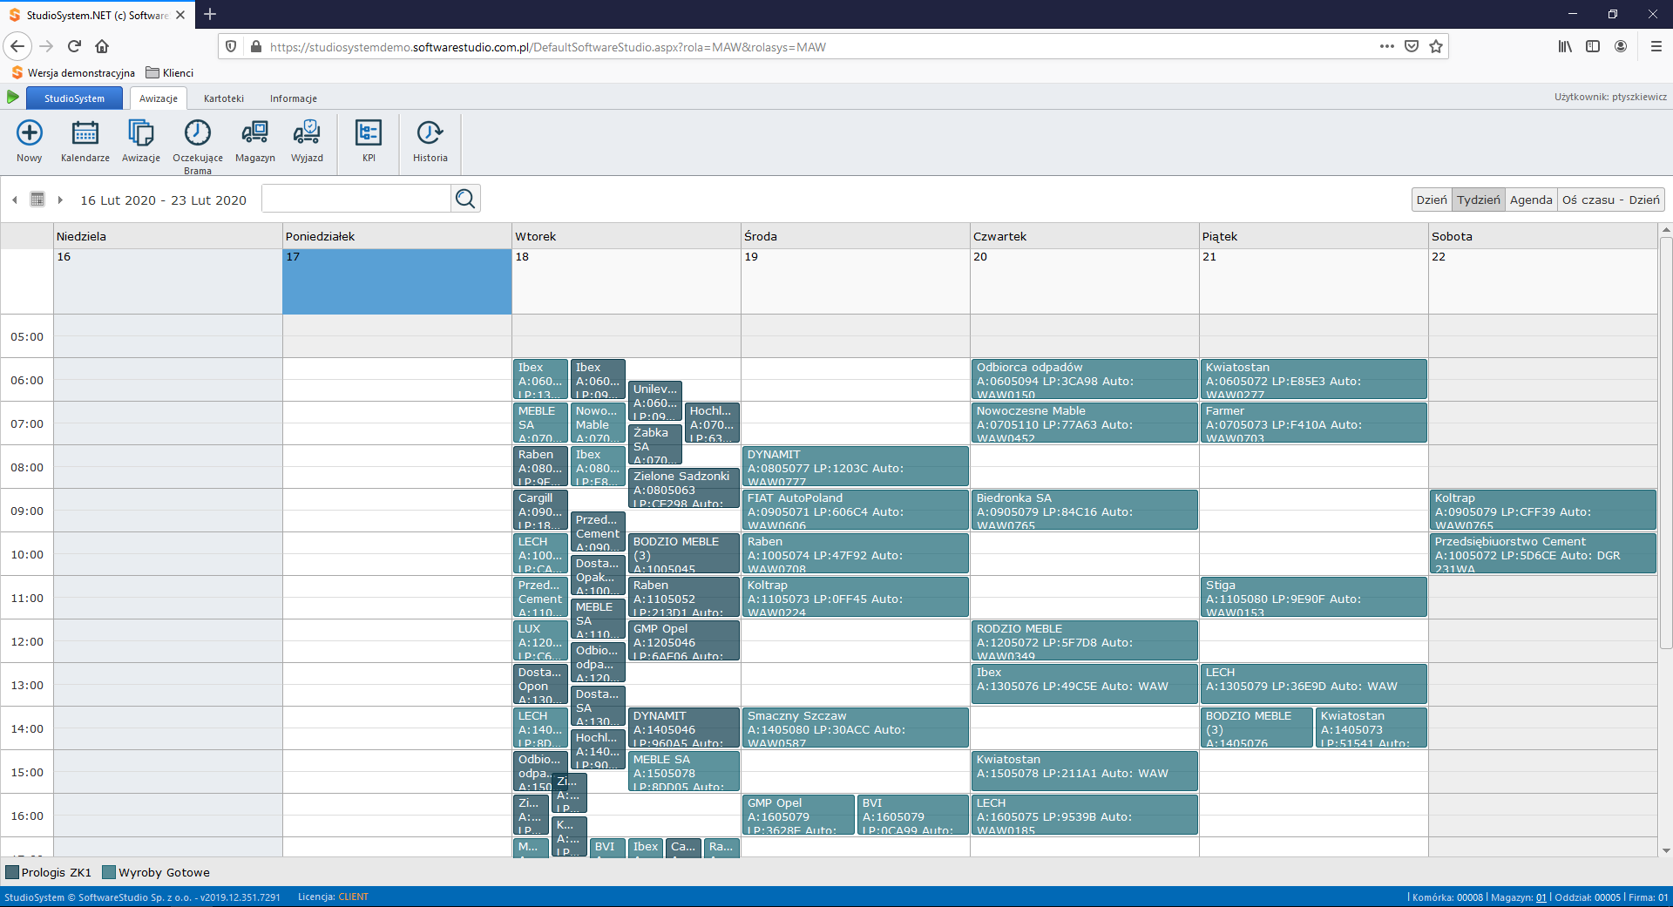Click Prologis ZK1 legend swatch
Screen dimensions: 1673x907
pyautogui.click(x=12, y=872)
